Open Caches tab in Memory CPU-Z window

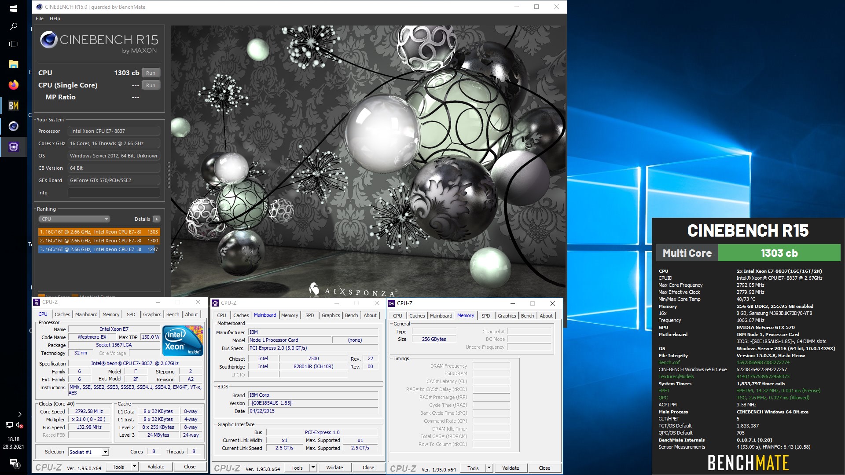click(417, 316)
